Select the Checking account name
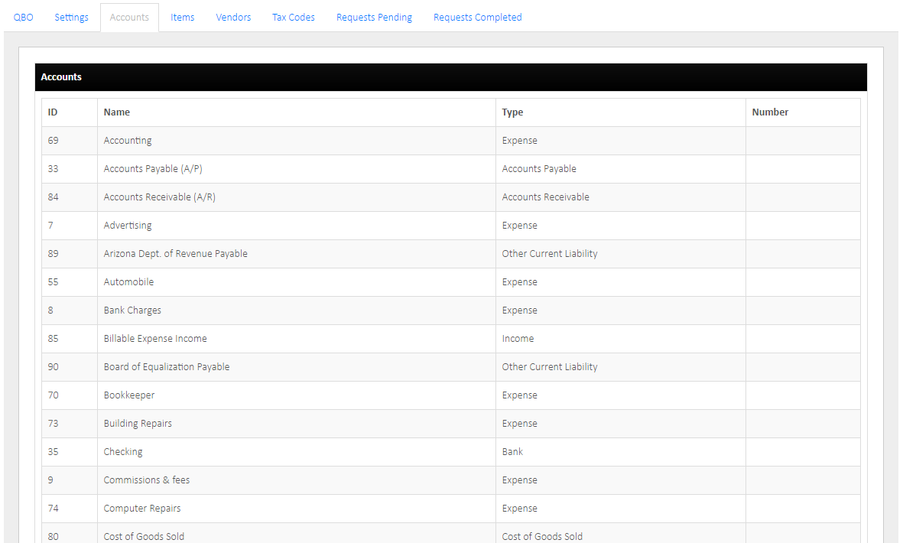The height and width of the screenshot is (543, 903). point(123,451)
